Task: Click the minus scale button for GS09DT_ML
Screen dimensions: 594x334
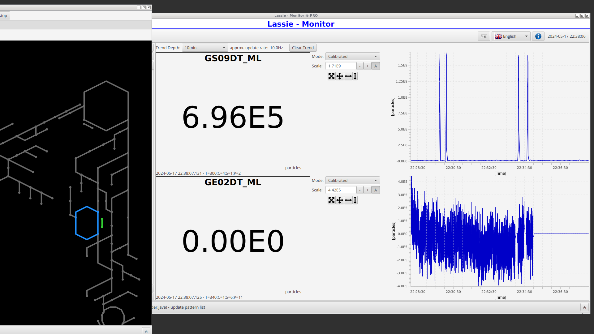Action: 360,66
